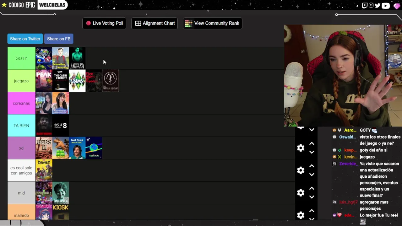This screenshot has height=226, width=402.
Task: Select the KIOSK thumbnail in malardo
Action: (x=60, y=212)
